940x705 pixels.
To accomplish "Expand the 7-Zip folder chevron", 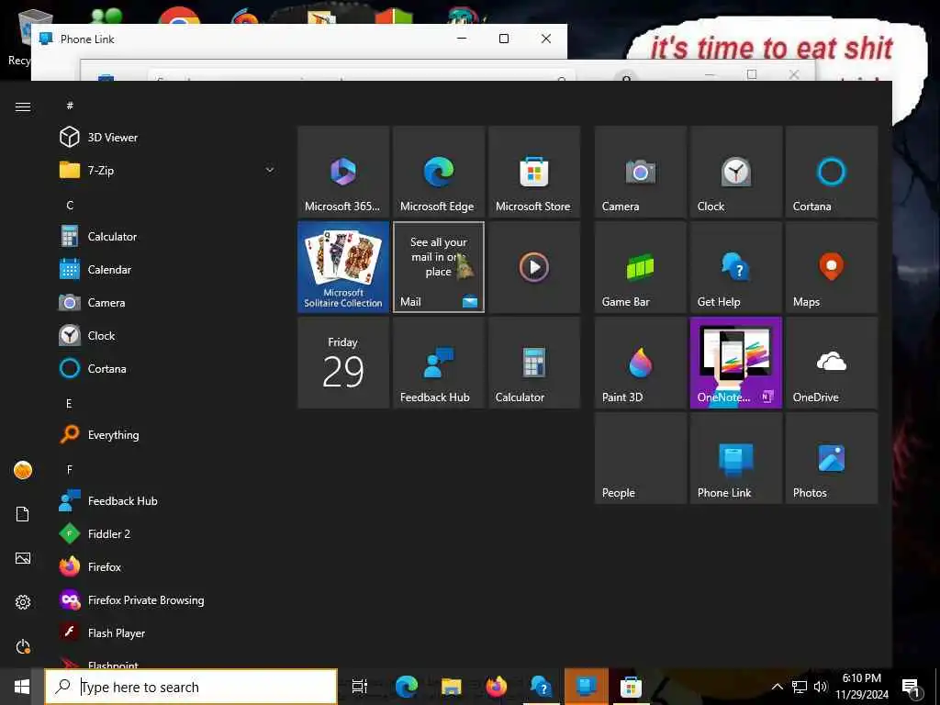I will click(x=270, y=170).
